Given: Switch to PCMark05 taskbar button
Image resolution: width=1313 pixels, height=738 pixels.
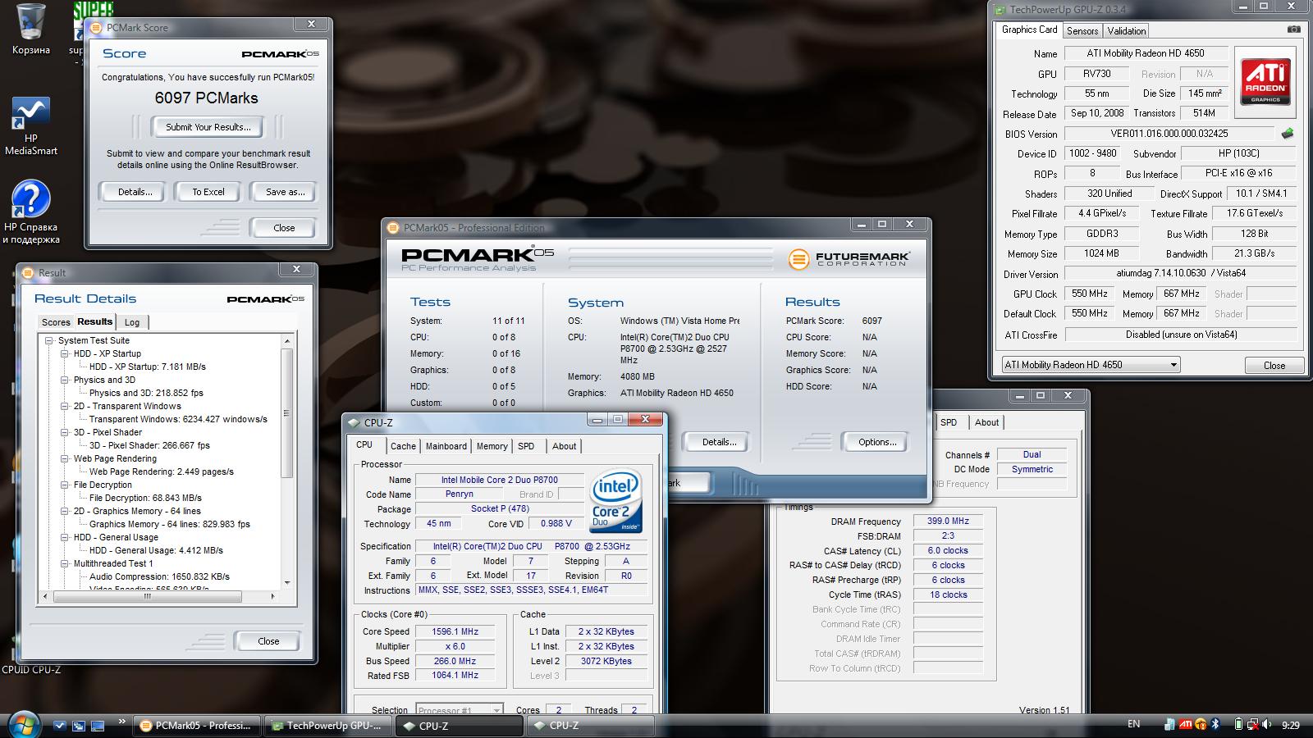Looking at the screenshot, I should pyautogui.click(x=197, y=726).
